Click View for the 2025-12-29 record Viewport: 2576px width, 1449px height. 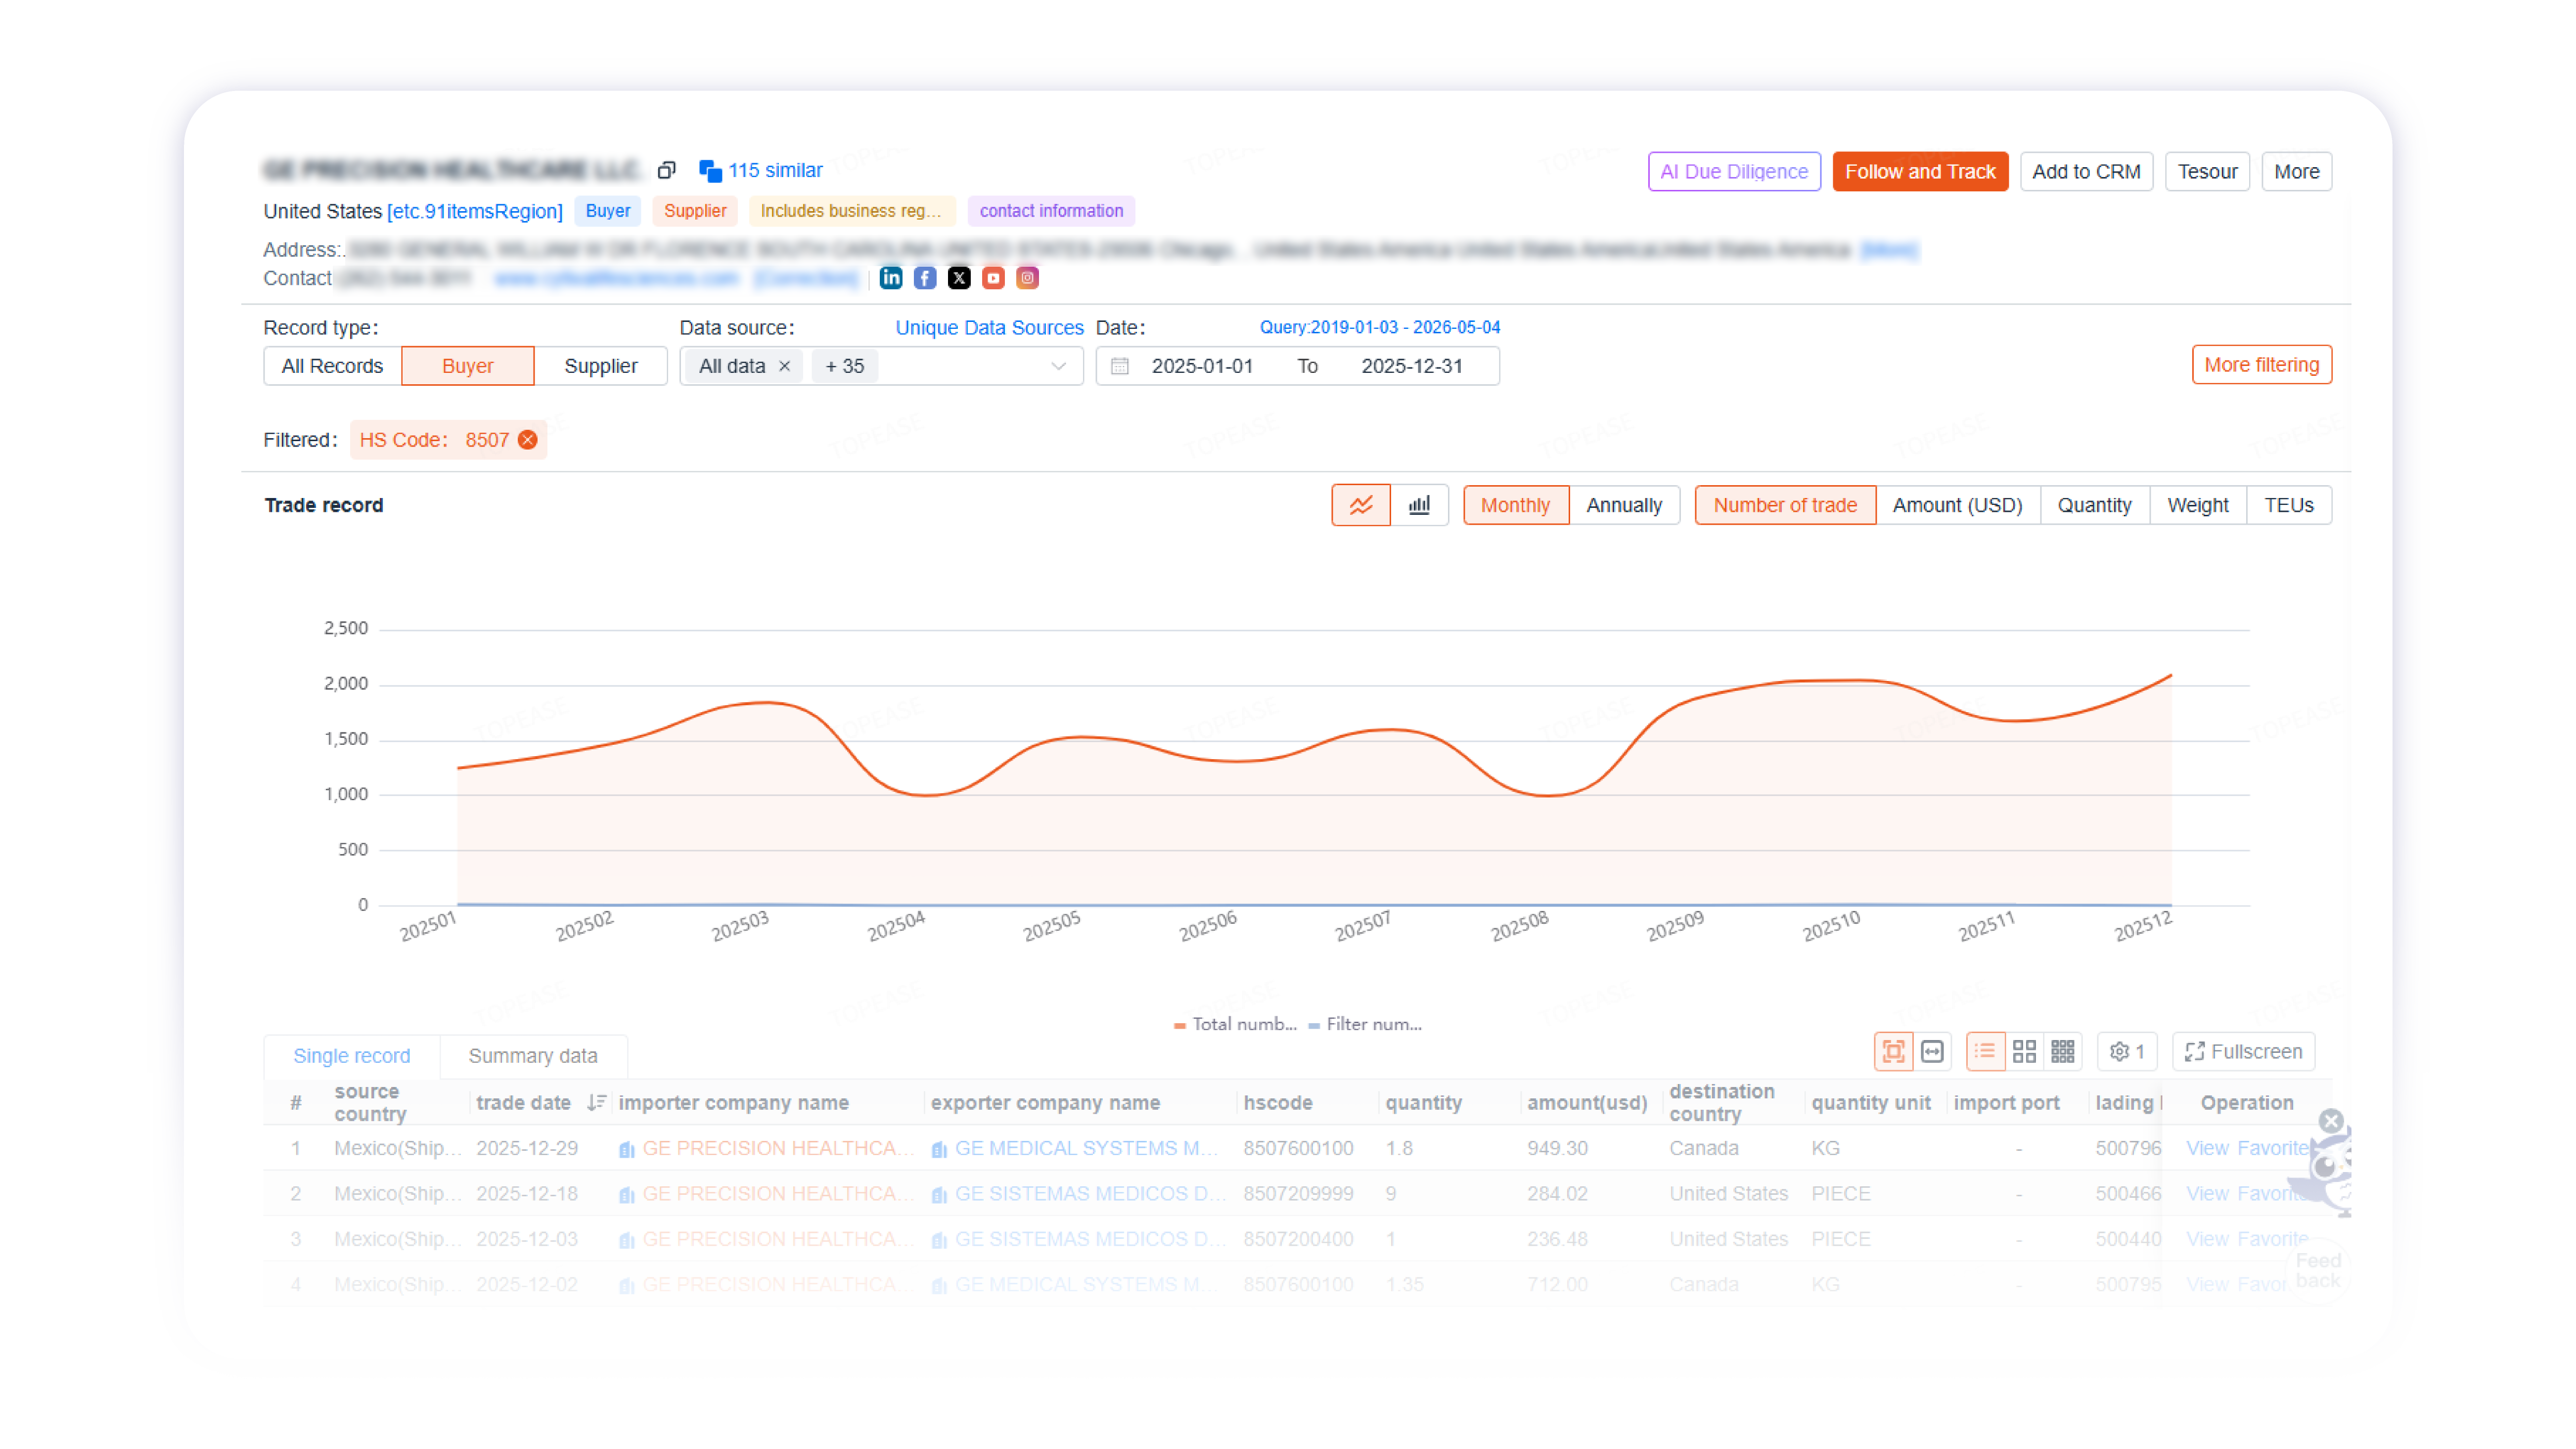[x=2207, y=1149]
